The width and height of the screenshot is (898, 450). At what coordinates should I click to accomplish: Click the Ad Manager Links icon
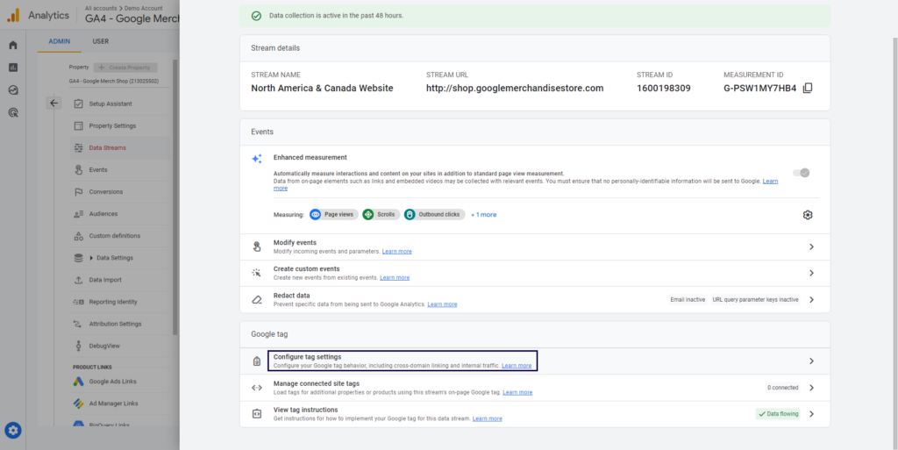(x=78, y=403)
